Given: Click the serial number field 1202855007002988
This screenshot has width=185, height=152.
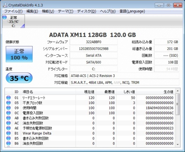Looking at the screenshot, I should click(x=94, y=49).
